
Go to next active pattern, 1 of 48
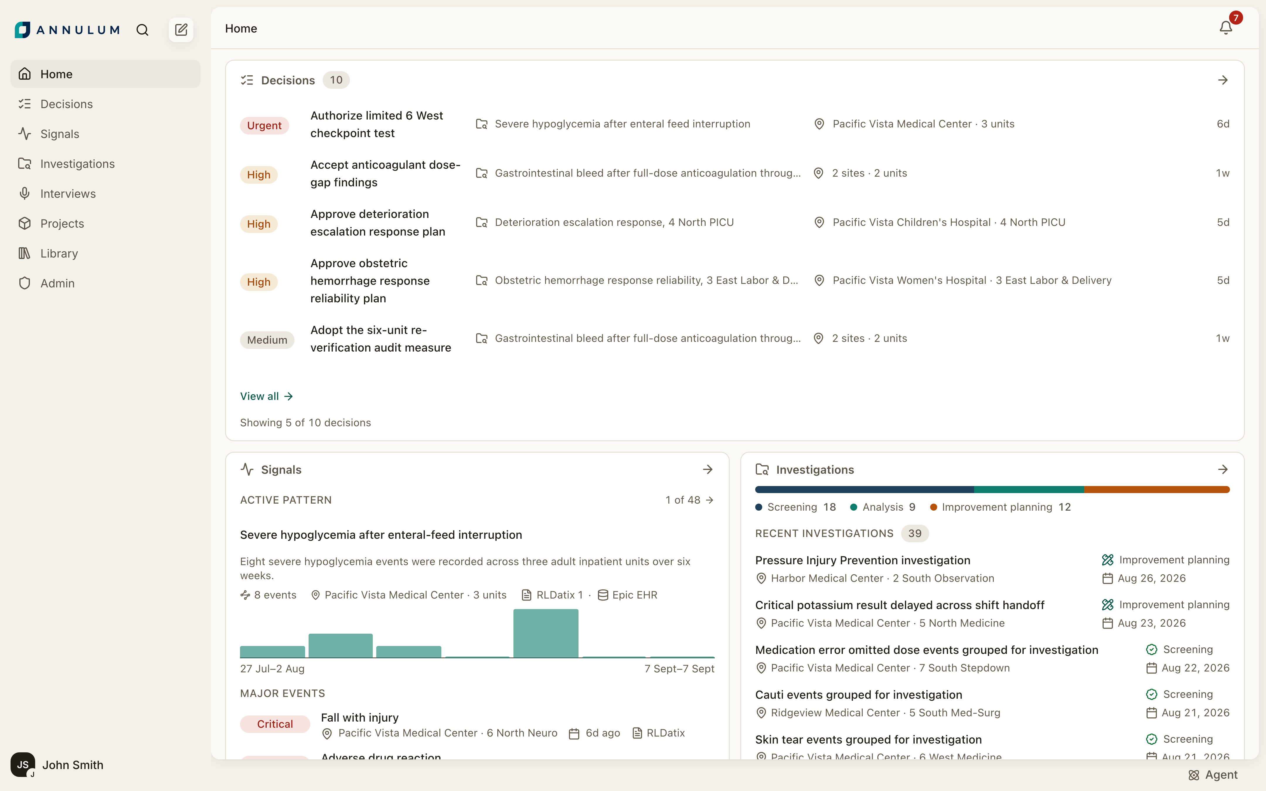[690, 500]
